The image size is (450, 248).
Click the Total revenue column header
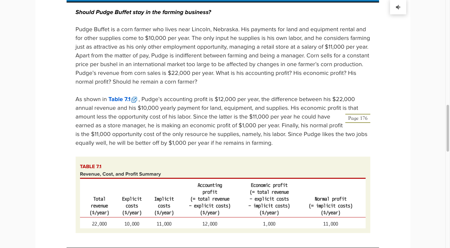coord(99,206)
